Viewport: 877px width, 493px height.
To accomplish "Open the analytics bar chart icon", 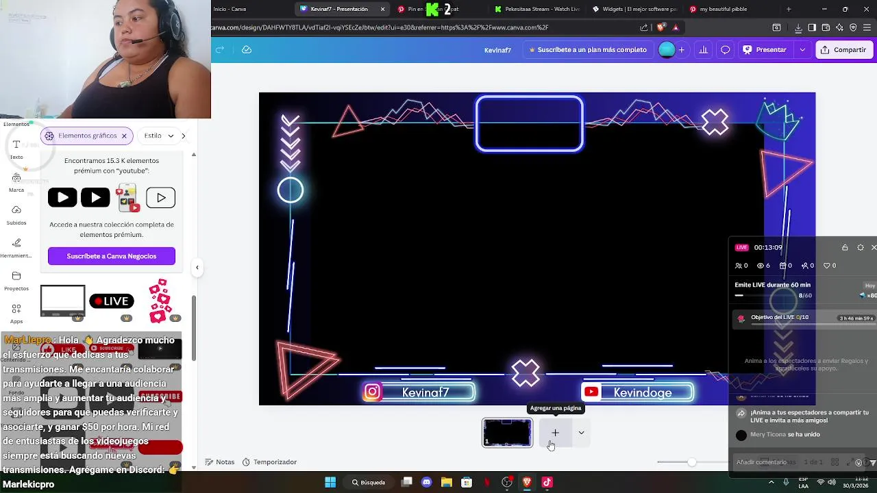I will pos(704,50).
